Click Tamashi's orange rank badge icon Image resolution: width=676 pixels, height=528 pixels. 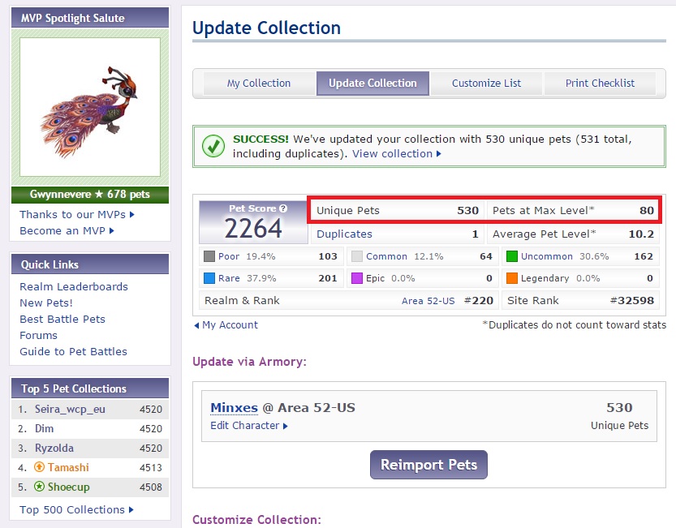coord(39,467)
